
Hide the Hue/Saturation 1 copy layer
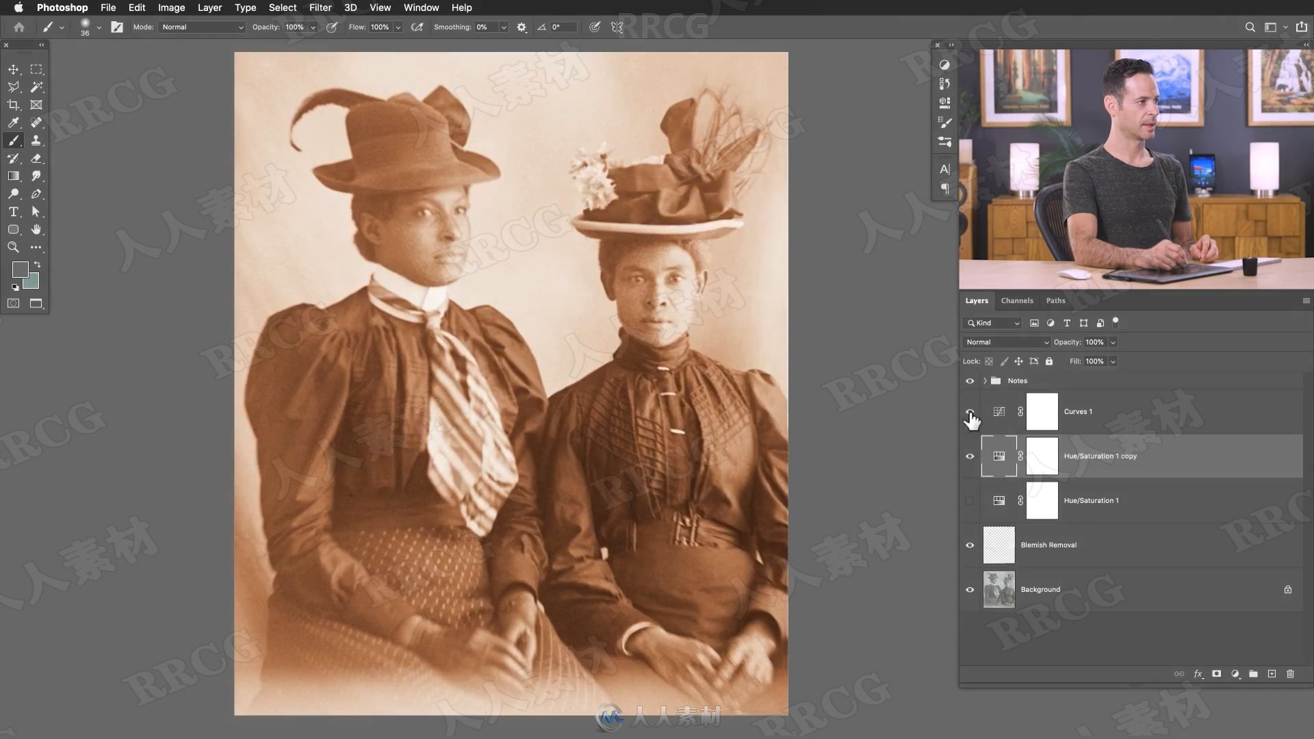pos(970,456)
